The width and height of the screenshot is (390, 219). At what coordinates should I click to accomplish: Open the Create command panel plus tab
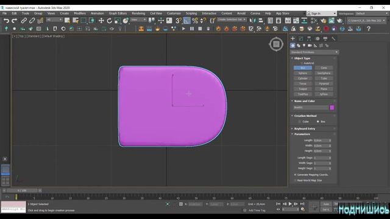click(292, 38)
